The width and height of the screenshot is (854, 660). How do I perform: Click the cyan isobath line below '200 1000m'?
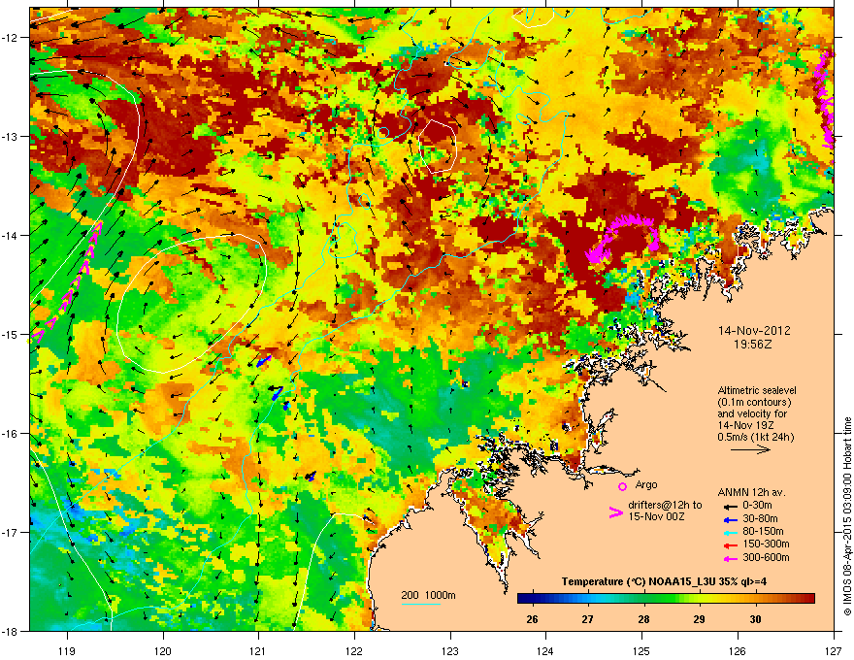pos(421,604)
